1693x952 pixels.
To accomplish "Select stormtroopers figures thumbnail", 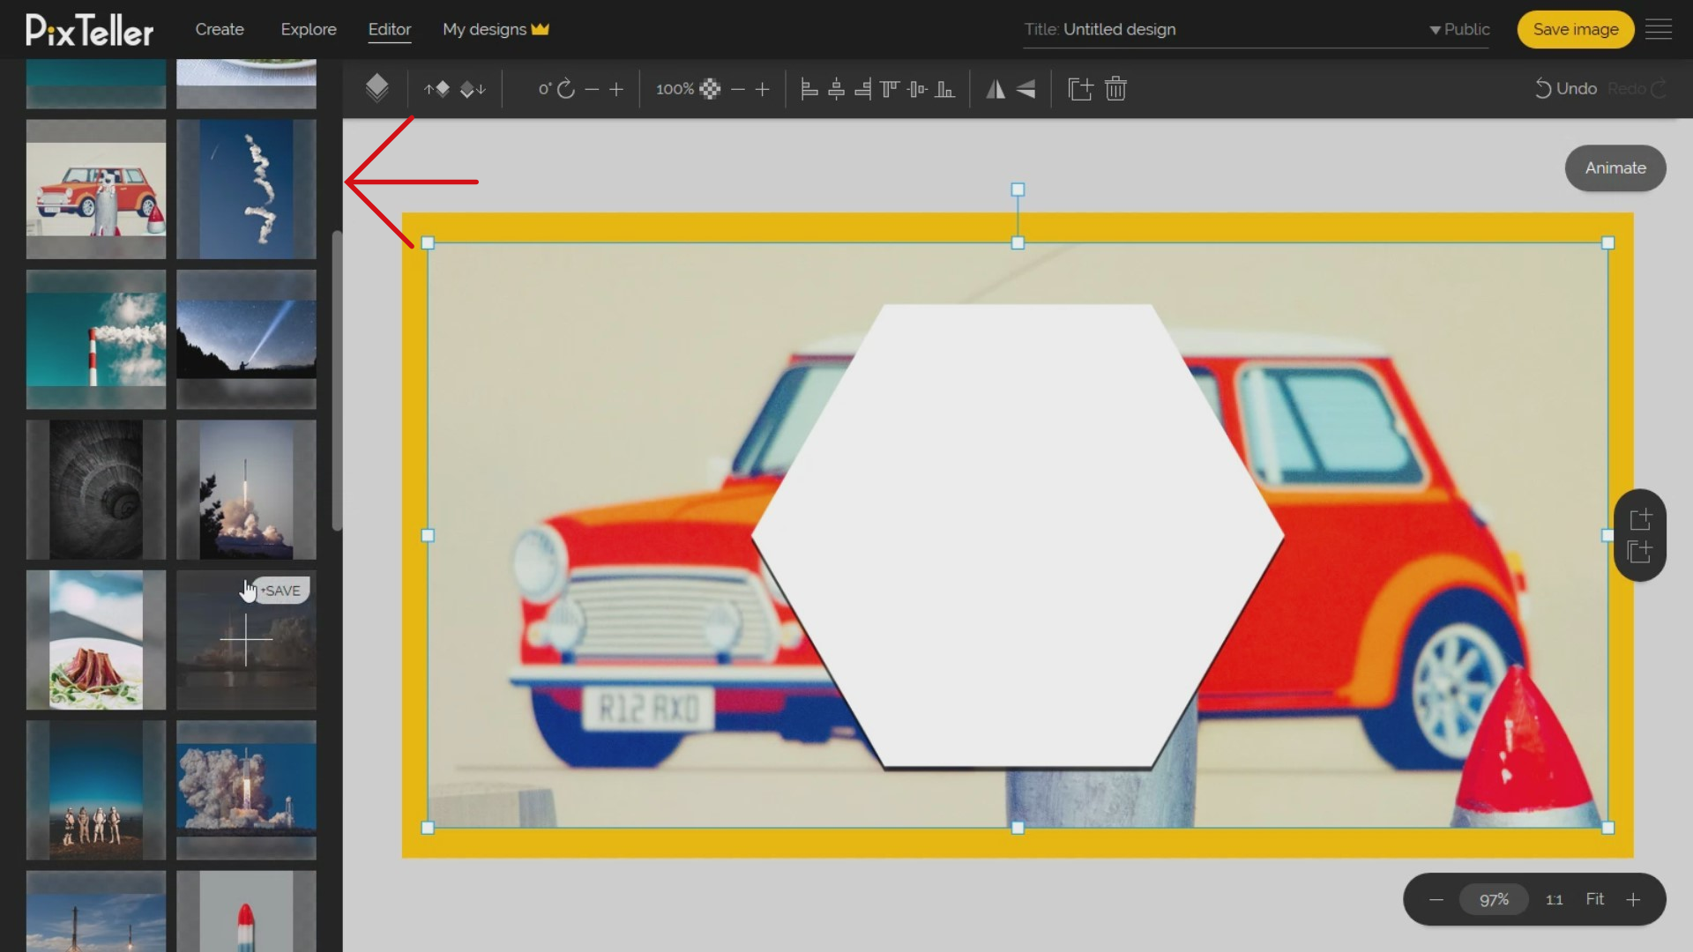I will click(x=96, y=790).
